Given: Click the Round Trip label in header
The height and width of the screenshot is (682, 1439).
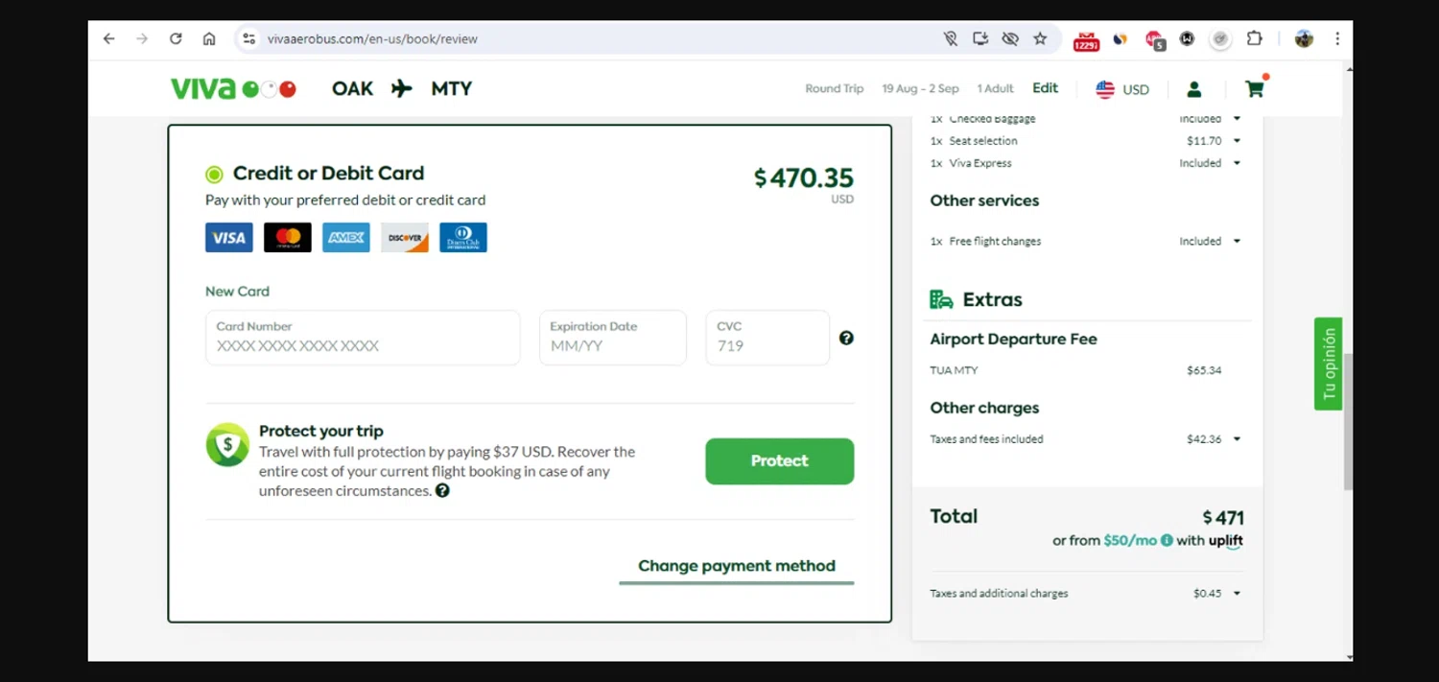Looking at the screenshot, I should point(834,88).
